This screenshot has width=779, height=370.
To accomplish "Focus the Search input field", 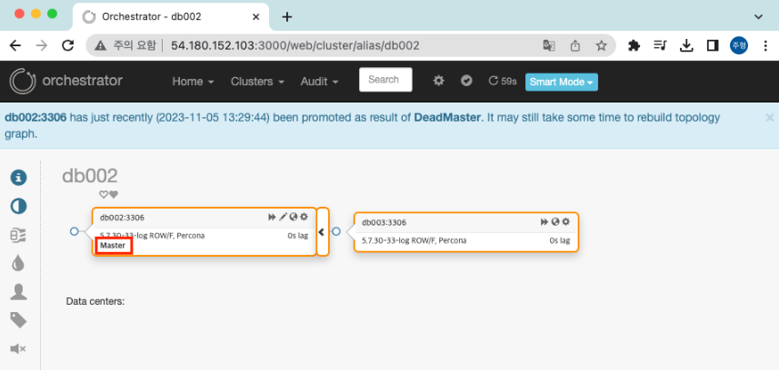I will [x=385, y=80].
